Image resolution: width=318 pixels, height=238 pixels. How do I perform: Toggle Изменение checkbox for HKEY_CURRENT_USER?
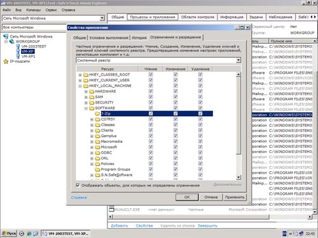176,80
